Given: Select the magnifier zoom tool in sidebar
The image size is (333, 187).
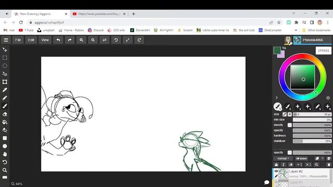Looking at the screenshot, I should point(5,170).
